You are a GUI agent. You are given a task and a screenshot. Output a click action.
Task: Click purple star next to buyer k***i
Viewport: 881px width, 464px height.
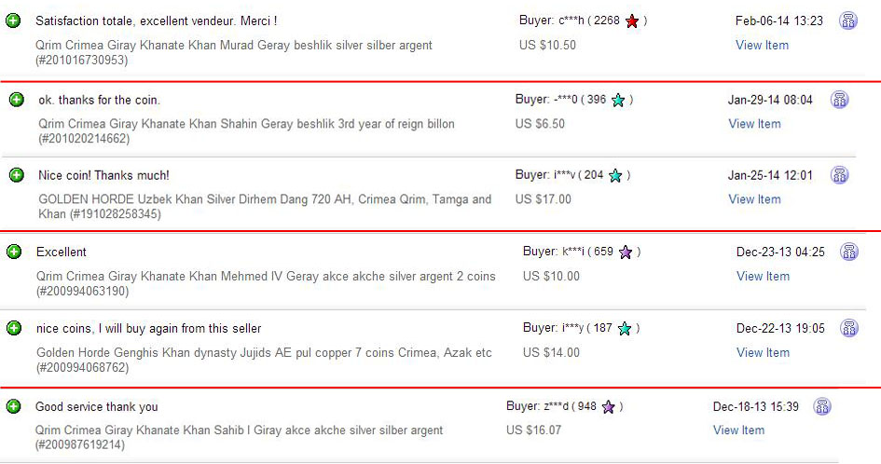point(626,252)
